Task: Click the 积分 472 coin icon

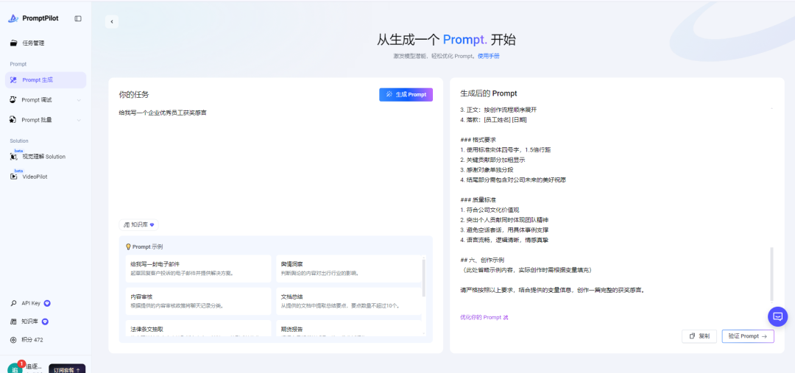Action: pyautogui.click(x=14, y=340)
